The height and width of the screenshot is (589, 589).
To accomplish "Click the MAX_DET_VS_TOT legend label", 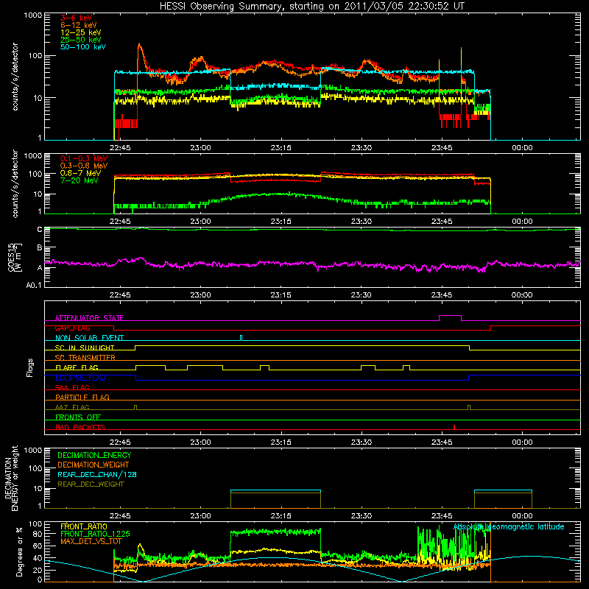I will tap(91, 541).
